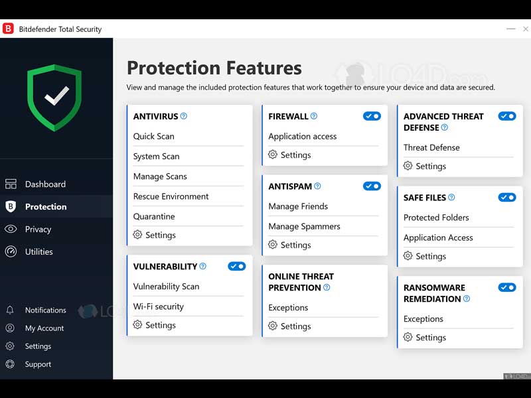The height and width of the screenshot is (398, 531).
Task: Select the Protection tab in sidebar
Action: point(45,207)
